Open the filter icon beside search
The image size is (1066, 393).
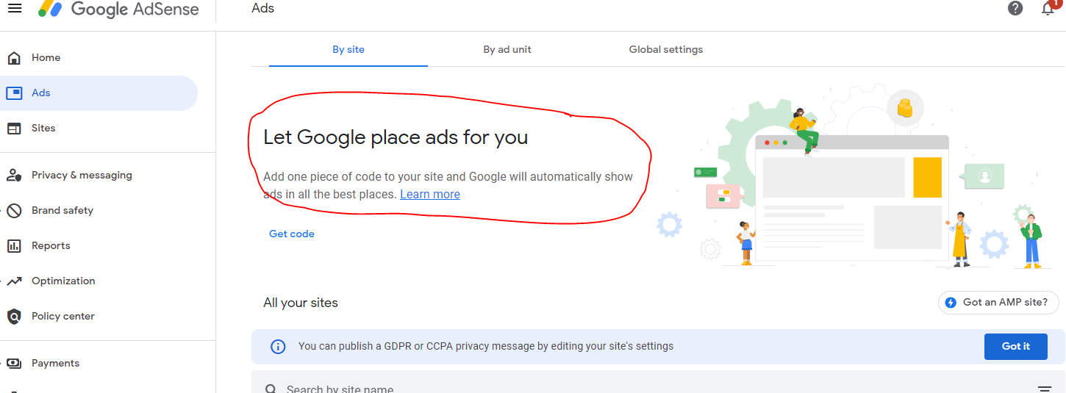click(x=1045, y=389)
